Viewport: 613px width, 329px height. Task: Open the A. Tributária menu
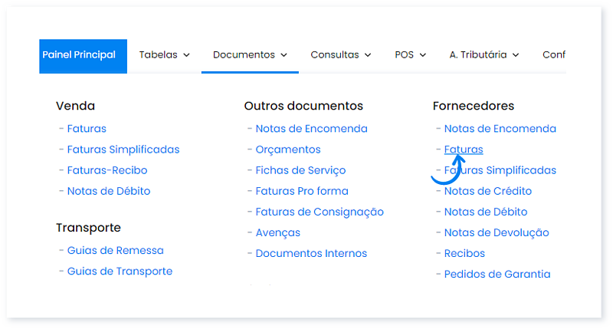click(484, 55)
